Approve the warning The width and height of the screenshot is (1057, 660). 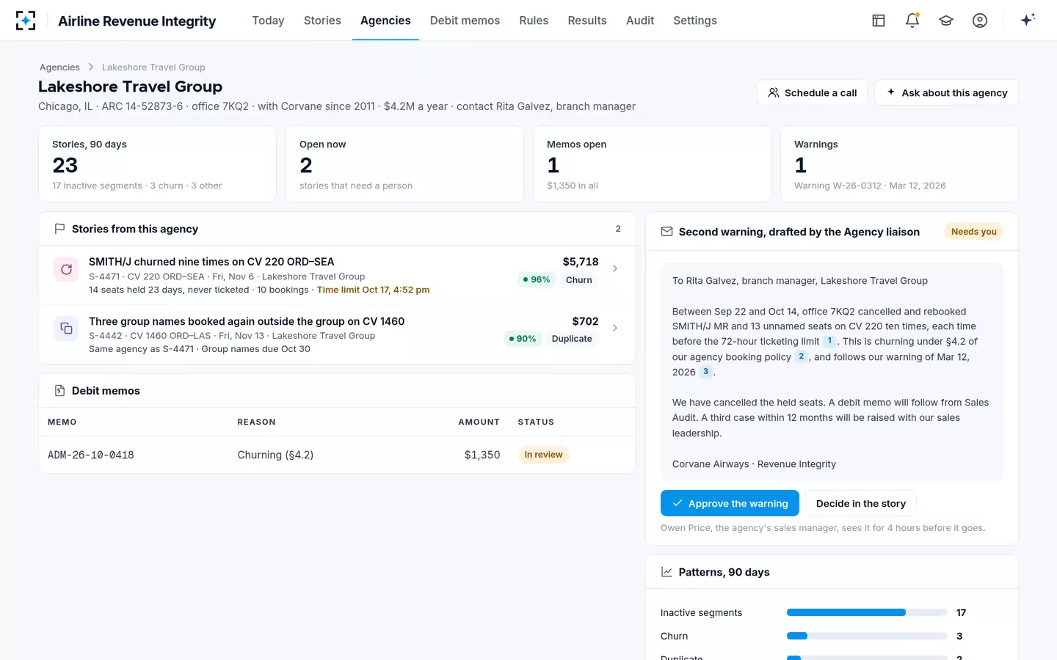coord(730,503)
